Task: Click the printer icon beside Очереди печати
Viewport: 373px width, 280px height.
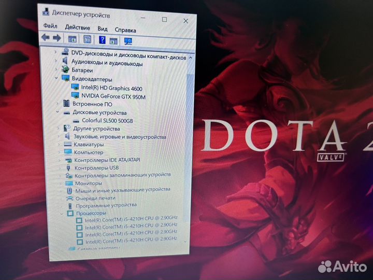Action: point(69,198)
